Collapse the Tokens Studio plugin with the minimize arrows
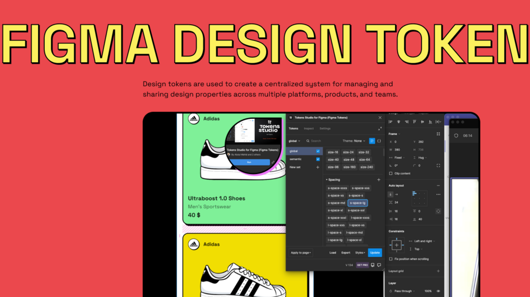Screen dimensions: 530x297 [380, 129]
